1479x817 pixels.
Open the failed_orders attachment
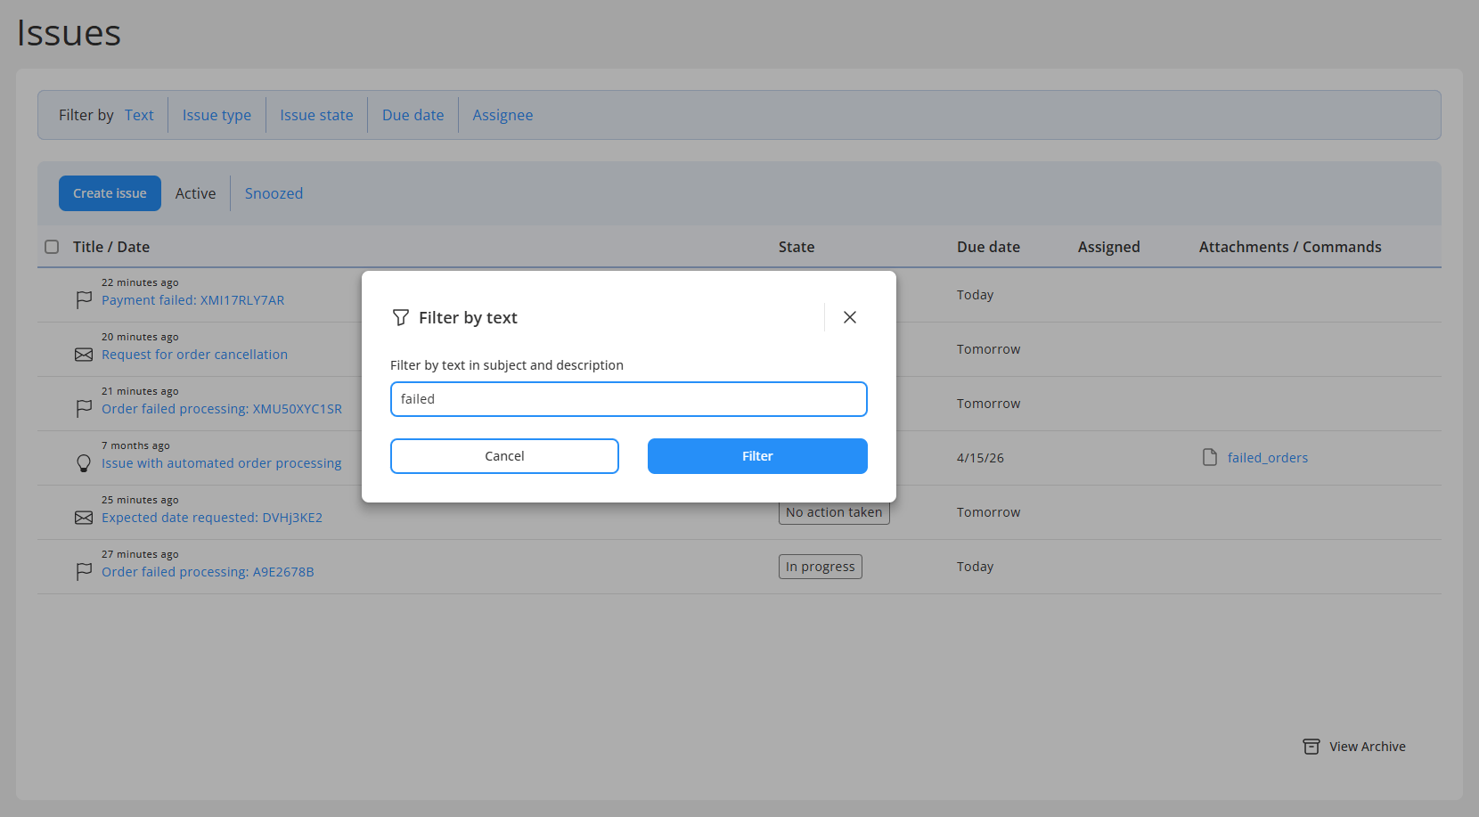click(x=1268, y=458)
